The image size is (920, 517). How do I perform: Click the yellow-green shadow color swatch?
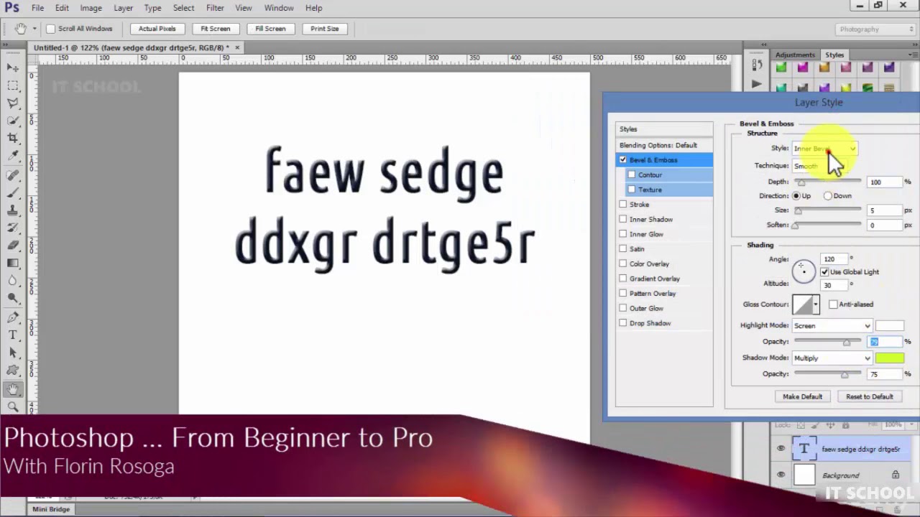pyautogui.click(x=890, y=358)
